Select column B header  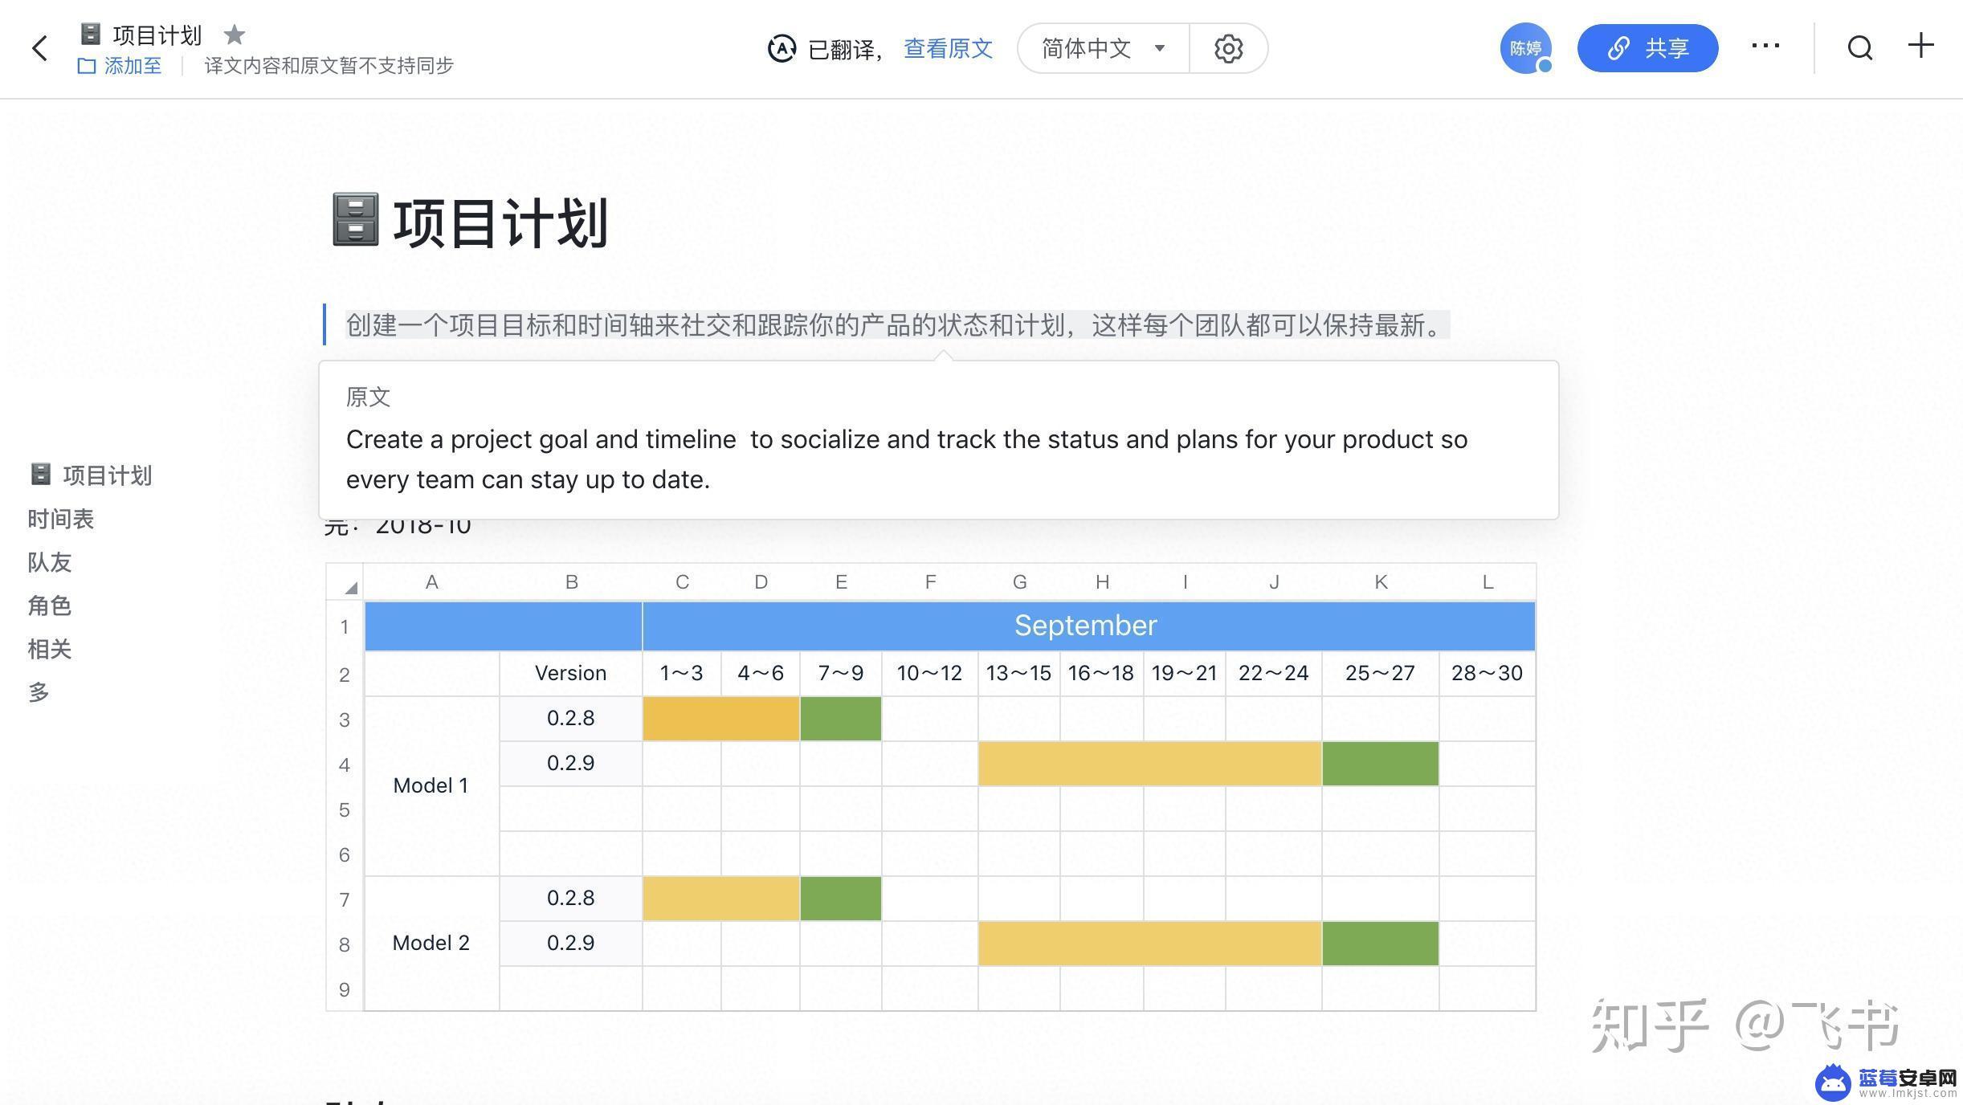click(571, 582)
